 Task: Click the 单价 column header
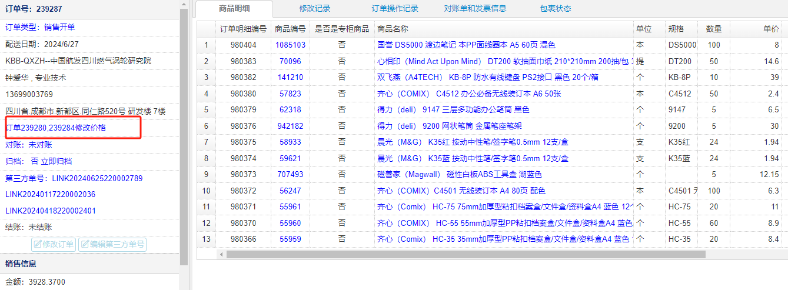click(x=757, y=29)
